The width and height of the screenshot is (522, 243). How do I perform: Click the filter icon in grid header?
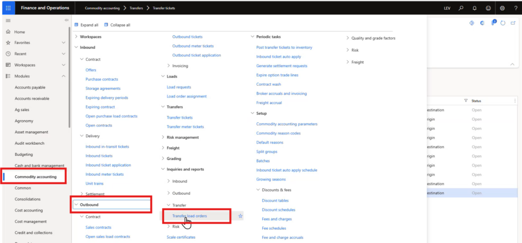point(466,100)
